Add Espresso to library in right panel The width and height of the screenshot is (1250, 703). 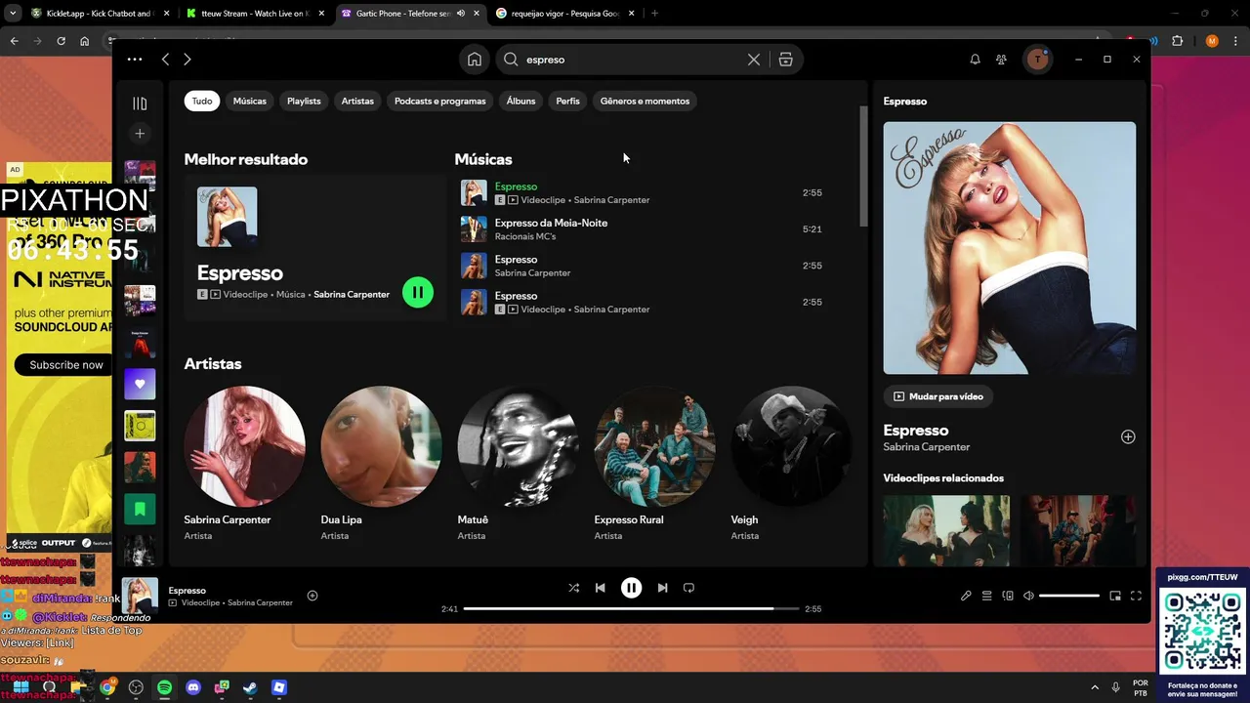click(x=1128, y=436)
